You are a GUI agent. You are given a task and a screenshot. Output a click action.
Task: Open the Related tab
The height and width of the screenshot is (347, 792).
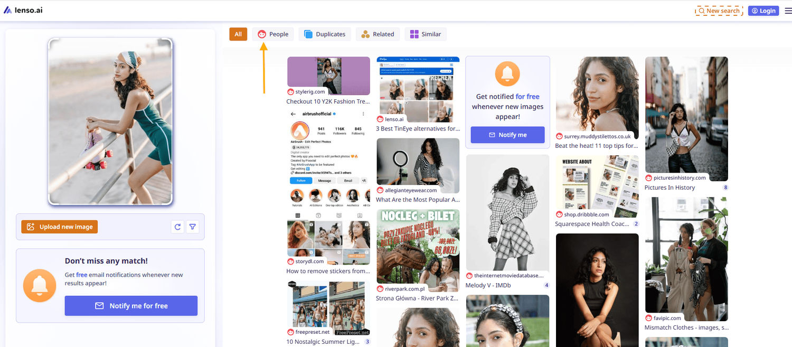click(378, 34)
